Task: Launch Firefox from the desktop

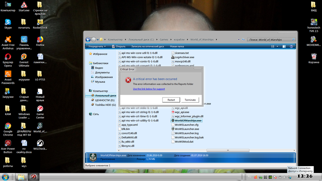Action: tap(40, 41)
